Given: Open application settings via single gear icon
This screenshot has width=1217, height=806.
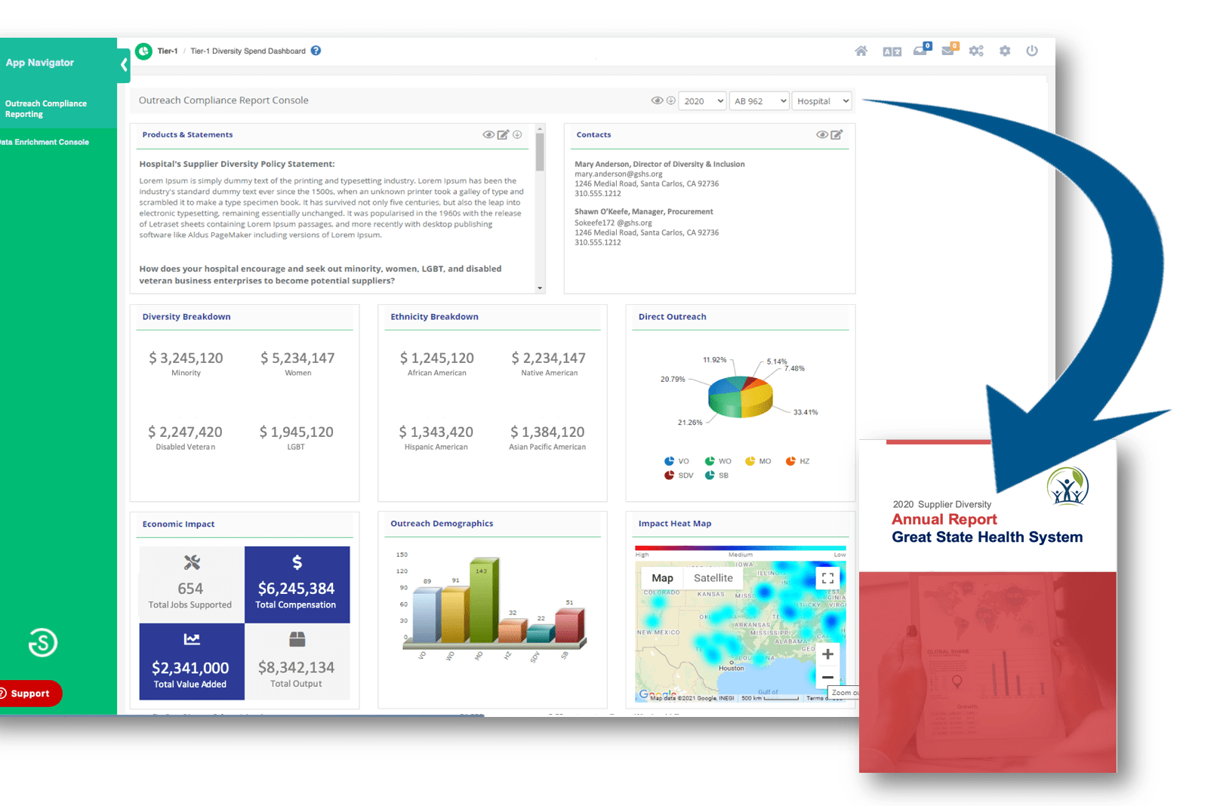Looking at the screenshot, I should tap(1004, 51).
